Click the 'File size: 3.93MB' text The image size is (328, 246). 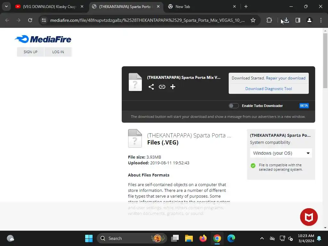tap(144, 157)
